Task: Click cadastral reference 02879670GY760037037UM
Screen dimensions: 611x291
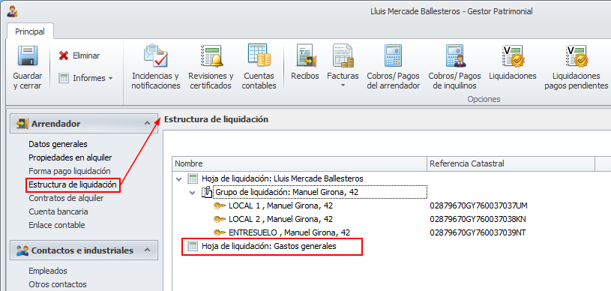Action: tap(478, 205)
